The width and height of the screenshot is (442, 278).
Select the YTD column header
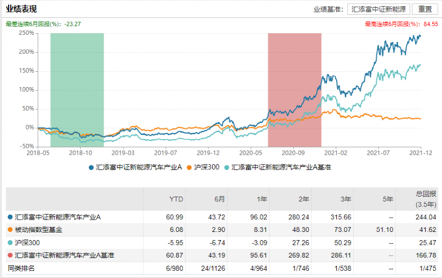(176, 199)
